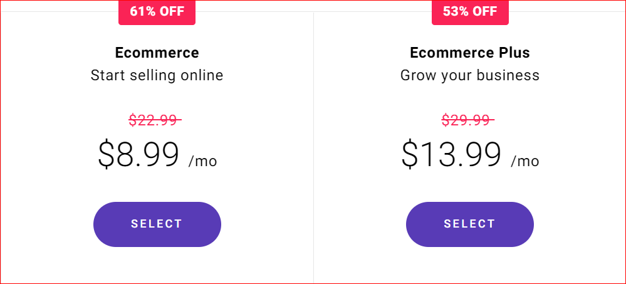Screen dimensions: 626x284
Task: Select the Ecommerce Plus plan at $13.99
Action: [x=469, y=224]
